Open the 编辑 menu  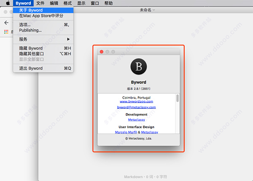click(x=54, y=3)
